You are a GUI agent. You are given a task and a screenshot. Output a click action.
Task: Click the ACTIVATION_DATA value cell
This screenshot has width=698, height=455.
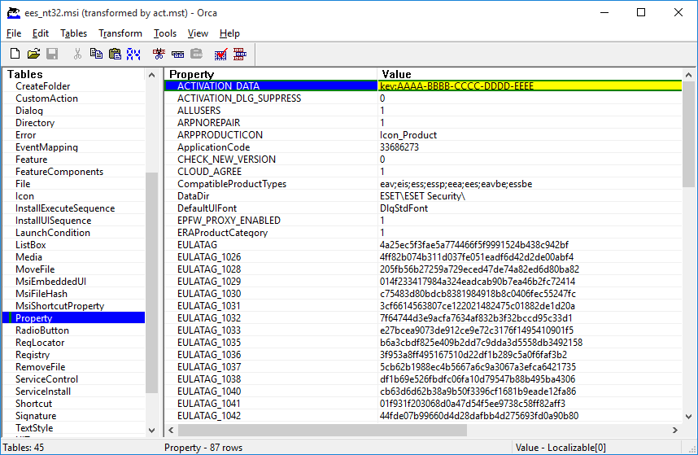529,86
